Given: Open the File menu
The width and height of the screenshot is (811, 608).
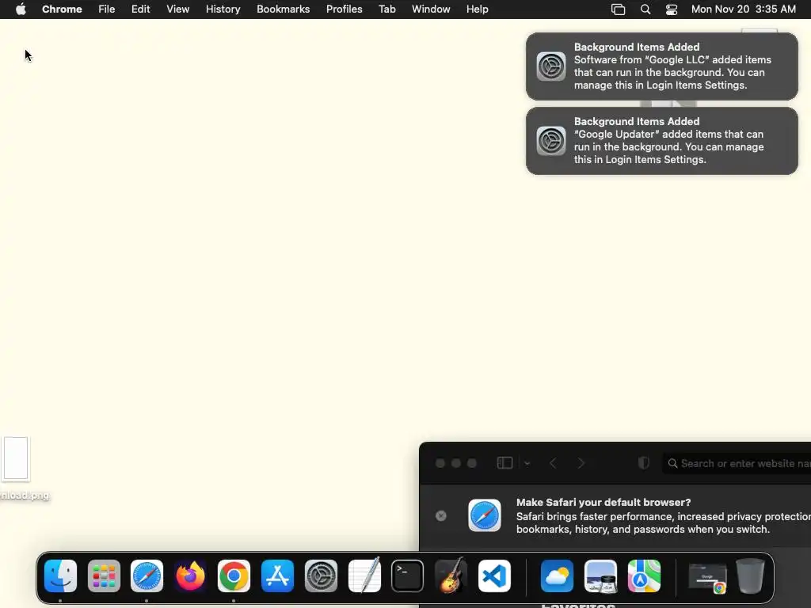Looking at the screenshot, I should click(x=107, y=9).
